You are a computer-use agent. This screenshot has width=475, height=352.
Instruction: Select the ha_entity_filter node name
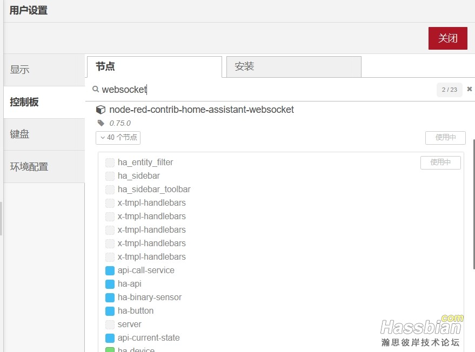click(145, 162)
